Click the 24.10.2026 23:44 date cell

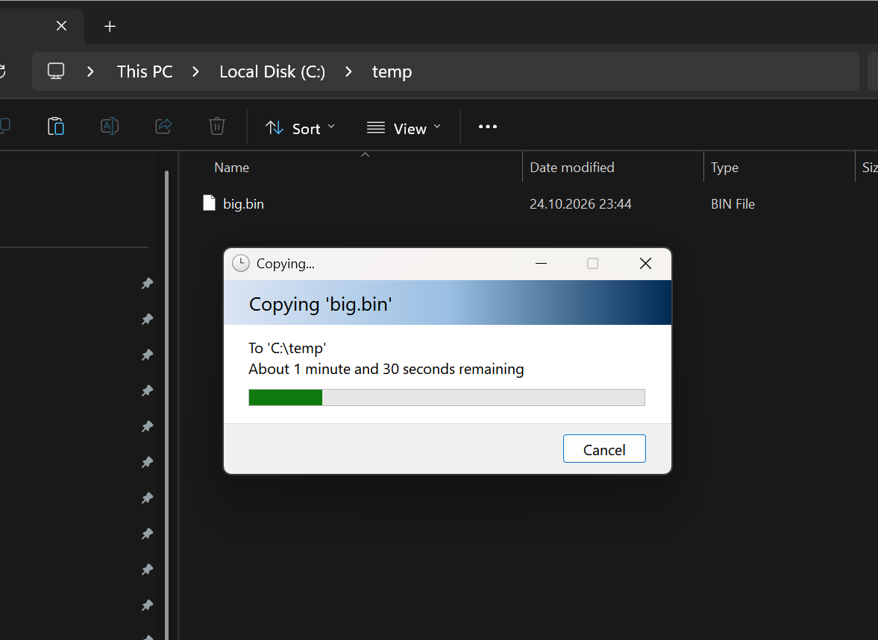(580, 203)
